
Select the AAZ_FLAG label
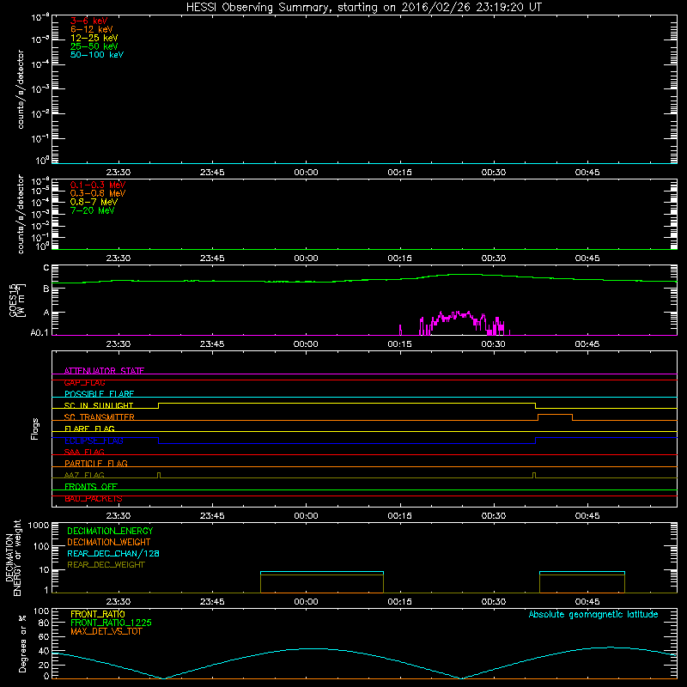(x=84, y=475)
